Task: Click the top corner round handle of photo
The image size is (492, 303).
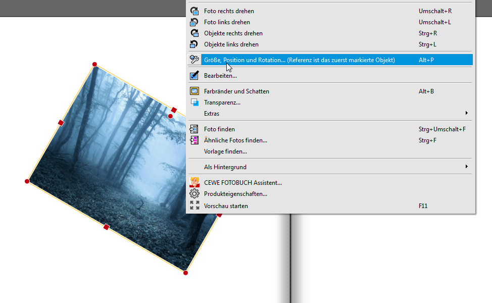Action: 94,64
